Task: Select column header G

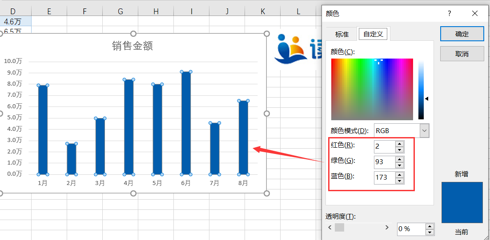Action: click(x=120, y=12)
